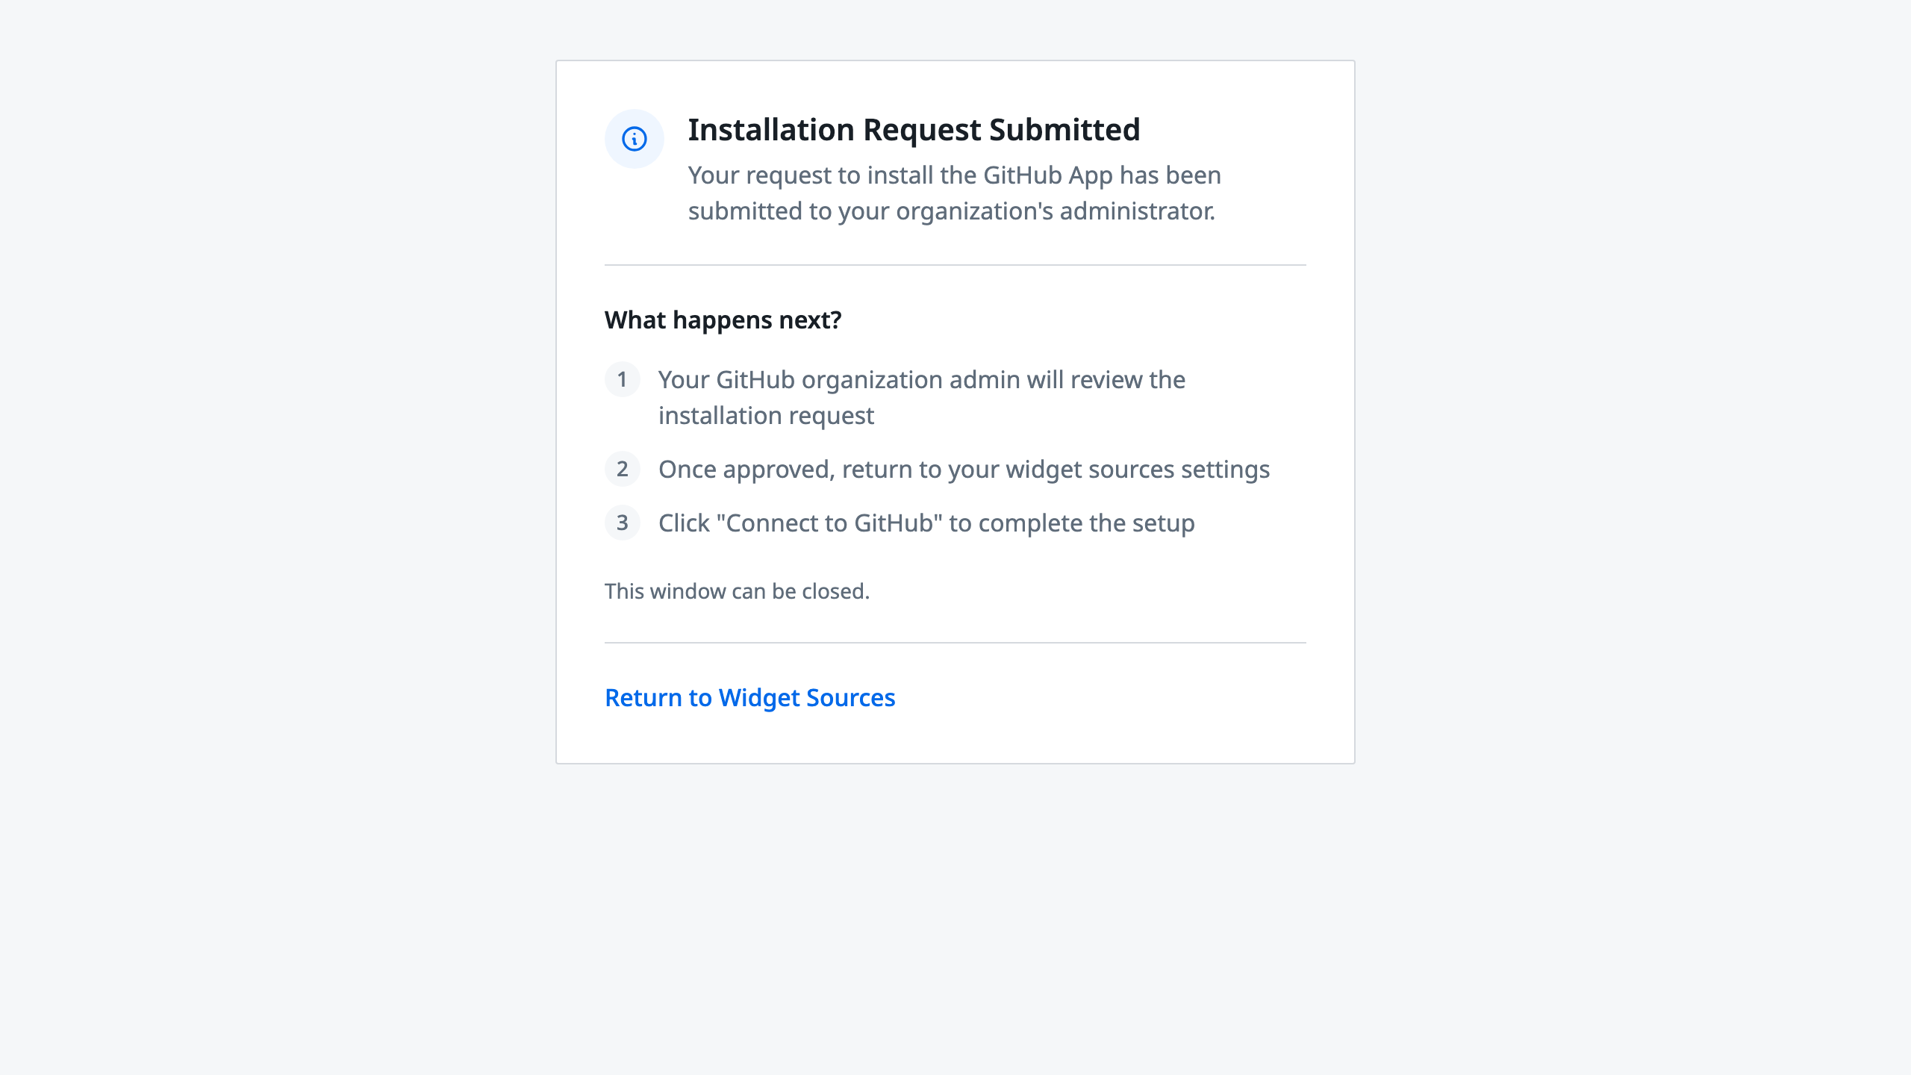Click the badge next to widget sources settings step
The height and width of the screenshot is (1075, 1911).
pos(622,470)
